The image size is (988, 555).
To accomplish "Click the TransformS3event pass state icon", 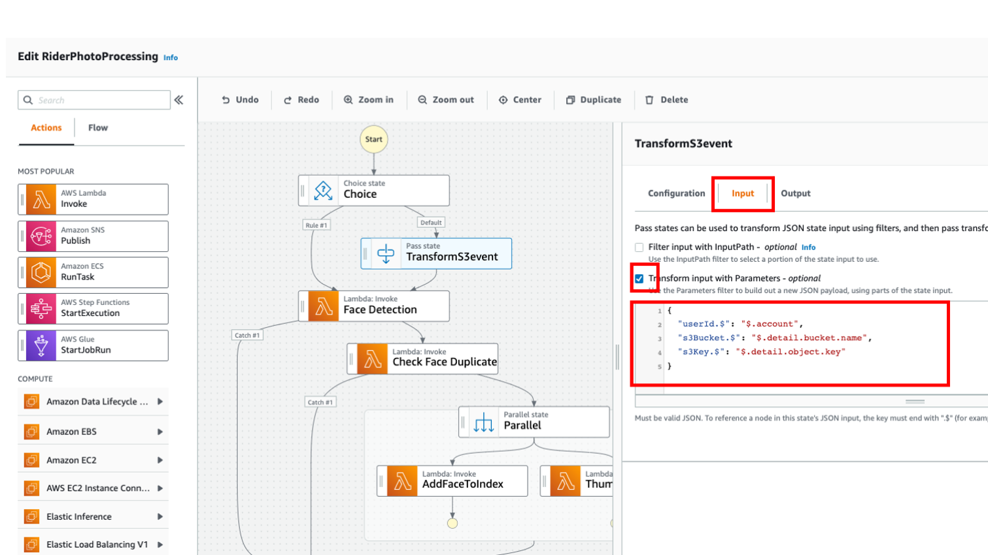I will [386, 253].
